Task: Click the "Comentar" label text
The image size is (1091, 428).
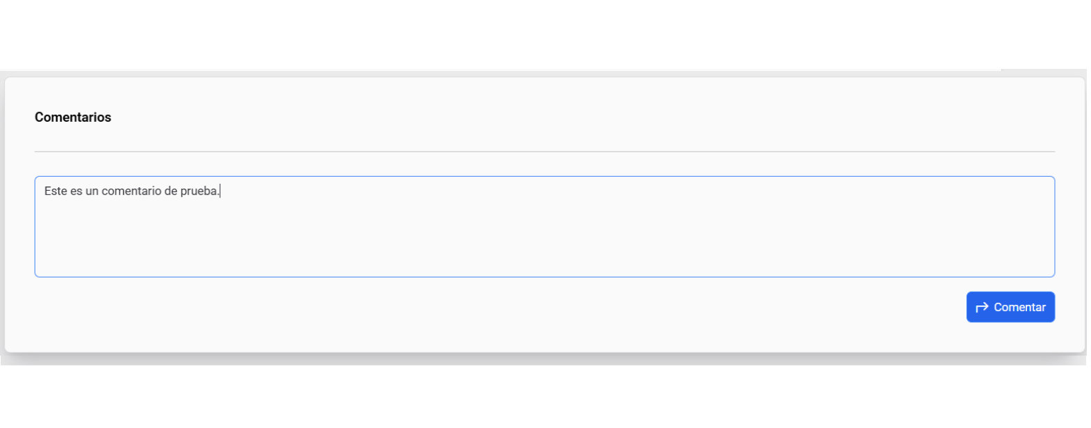Action: [1019, 307]
